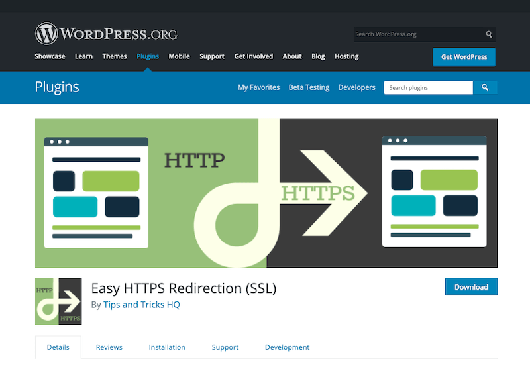The image size is (530, 375).
Task: Open the Showcase menu item
Action: point(50,56)
